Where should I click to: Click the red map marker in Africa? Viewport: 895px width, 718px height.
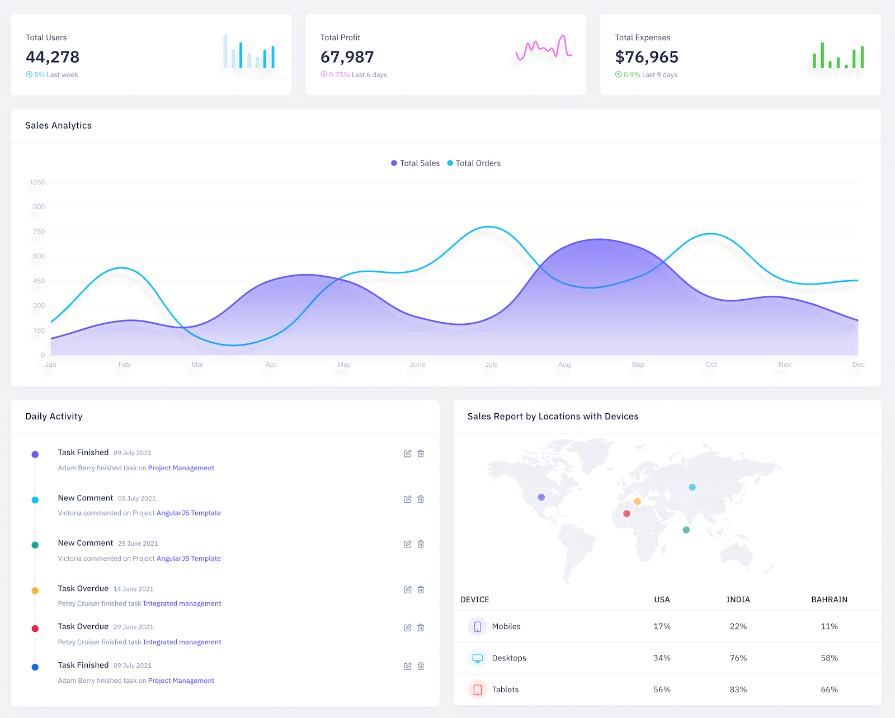626,513
